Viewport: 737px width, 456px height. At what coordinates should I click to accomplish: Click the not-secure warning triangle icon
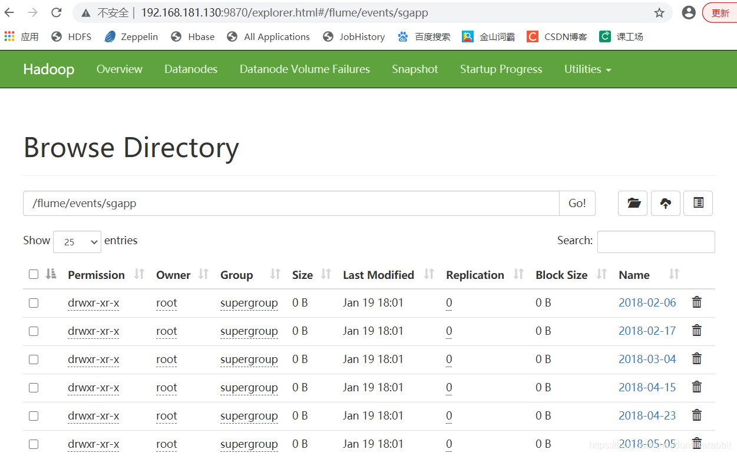[x=86, y=12]
